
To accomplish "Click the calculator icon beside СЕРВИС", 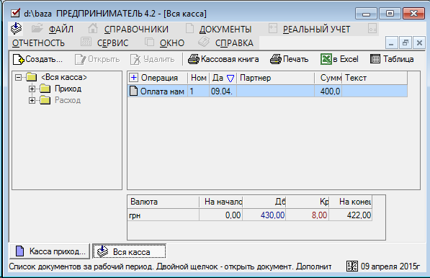I will coord(86,42).
